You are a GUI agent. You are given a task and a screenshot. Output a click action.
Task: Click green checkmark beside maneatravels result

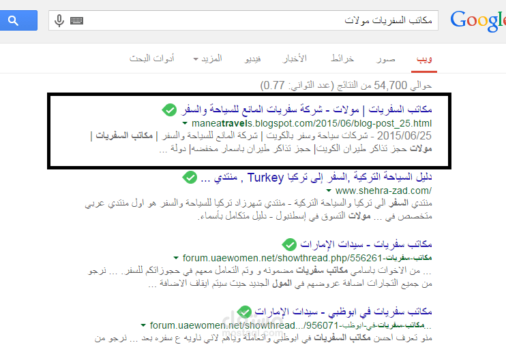169,110
